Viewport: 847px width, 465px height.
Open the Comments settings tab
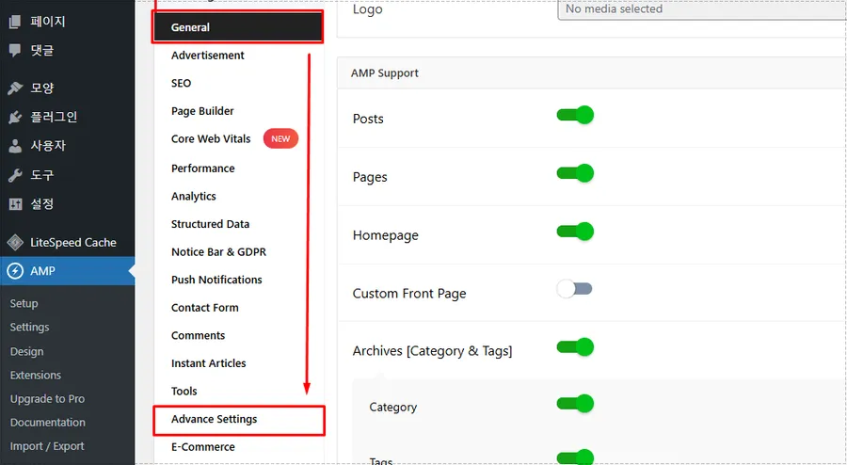pos(198,335)
